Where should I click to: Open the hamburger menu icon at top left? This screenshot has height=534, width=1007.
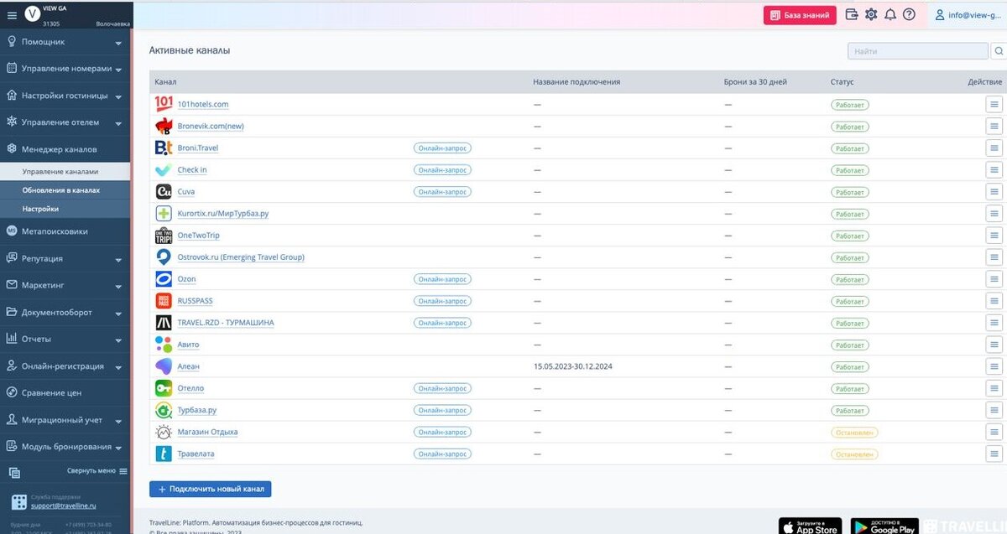(x=12, y=15)
